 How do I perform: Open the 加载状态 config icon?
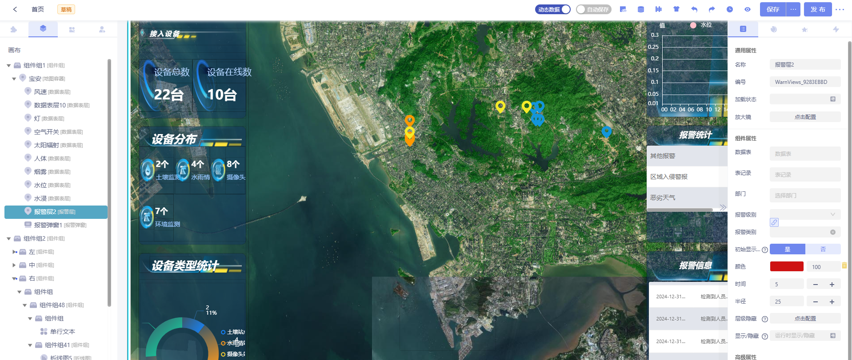click(x=833, y=99)
